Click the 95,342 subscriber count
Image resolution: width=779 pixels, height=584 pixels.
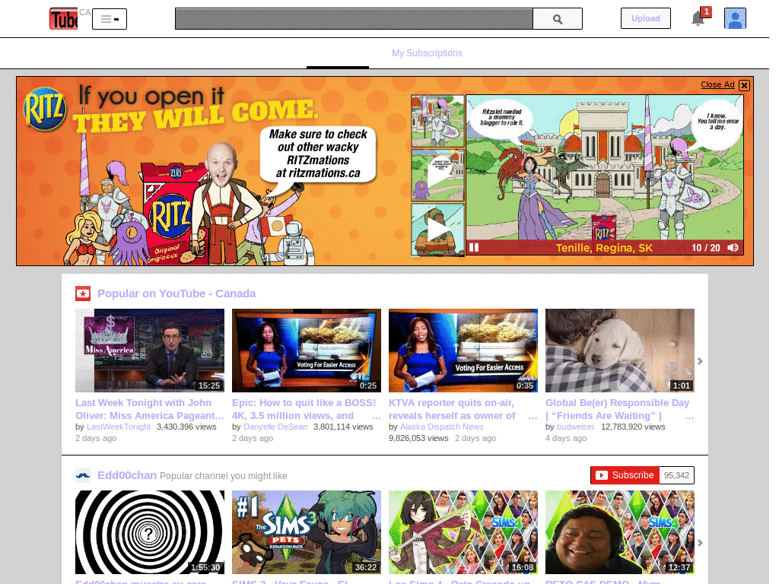coord(676,475)
